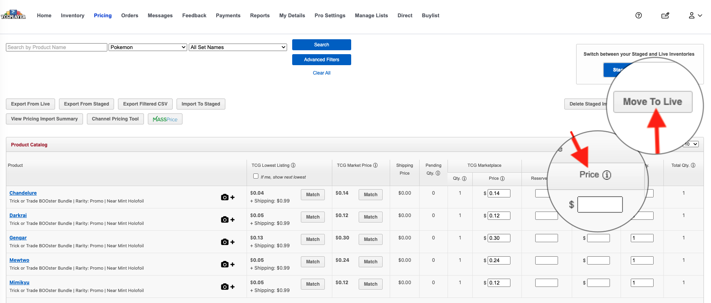Open the Feedback menu item
Screen dimensions: 711x303
(194, 15)
